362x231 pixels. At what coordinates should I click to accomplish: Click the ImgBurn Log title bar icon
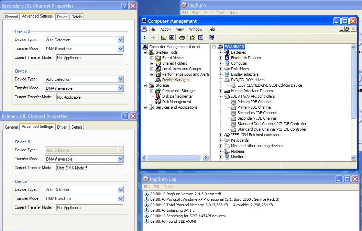(146, 179)
